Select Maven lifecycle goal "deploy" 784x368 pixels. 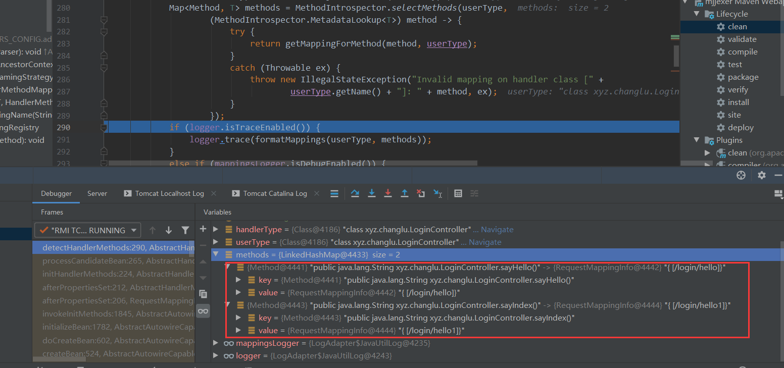pyautogui.click(x=741, y=128)
